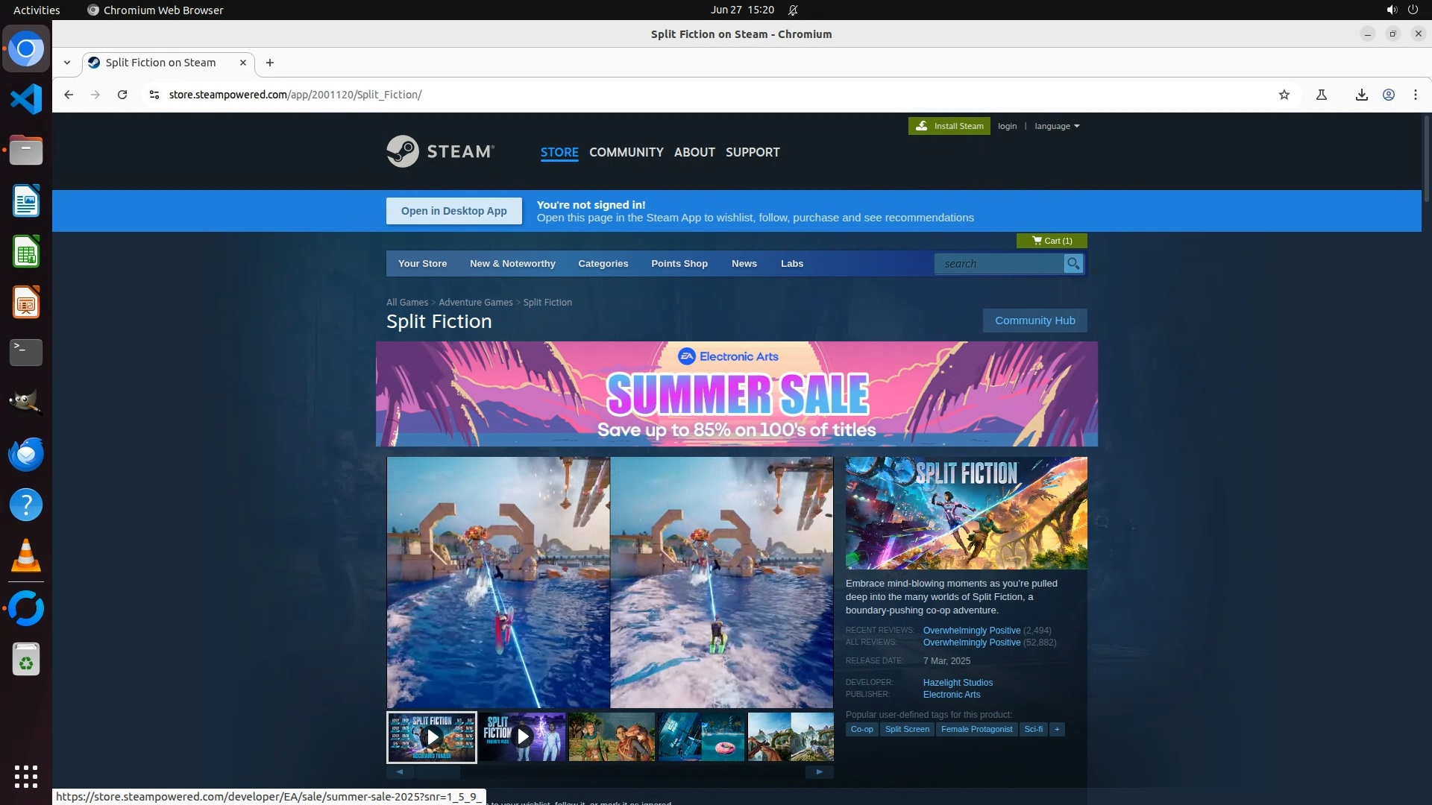This screenshot has width=1432, height=805.
Task: Click Open in Desktop App button
Action: (x=453, y=211)
